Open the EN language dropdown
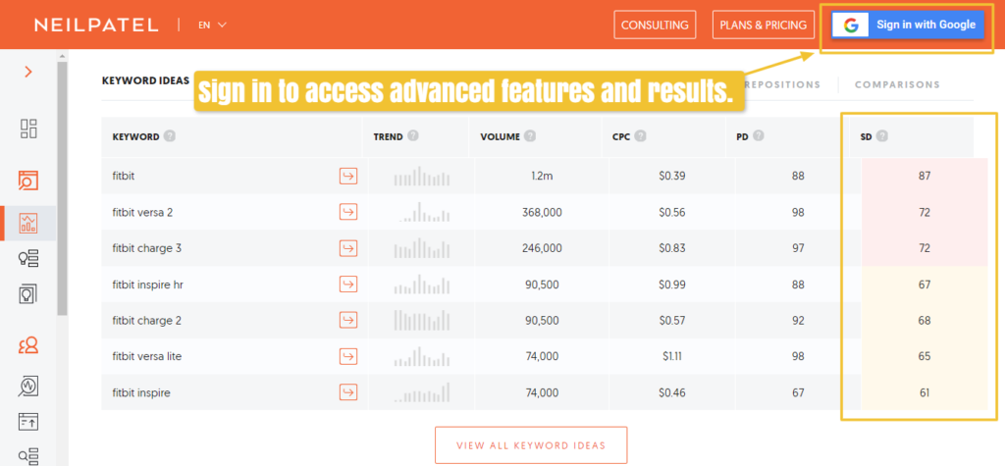This screenshot has width=1005, height=466. 212,25
